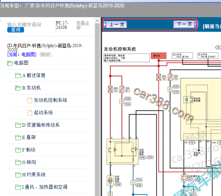This screenshot has width=221, height=196.
Task: Click the folder icon beside I 通风、加热器和空调
Action: [18, 187]
